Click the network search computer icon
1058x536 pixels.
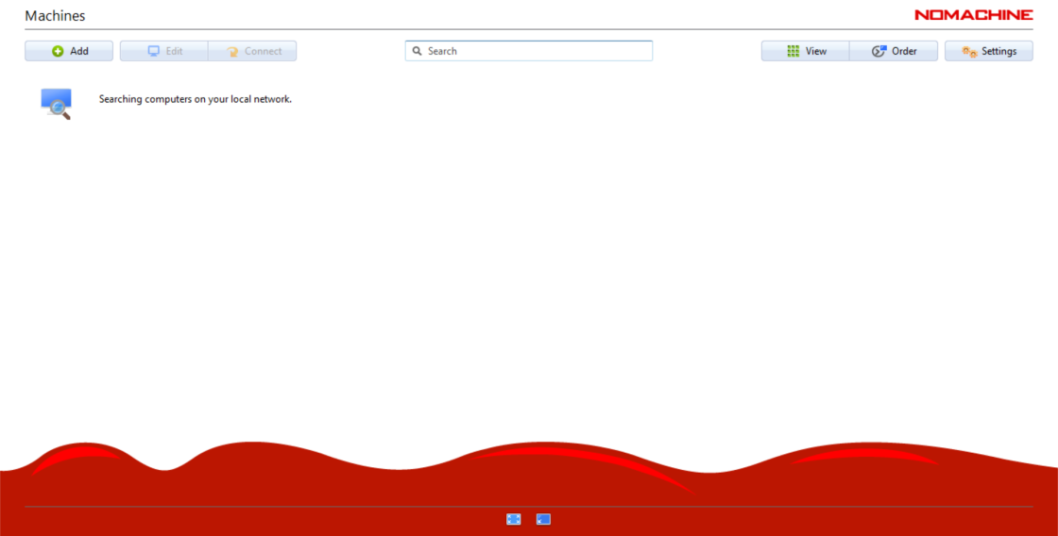56,104
